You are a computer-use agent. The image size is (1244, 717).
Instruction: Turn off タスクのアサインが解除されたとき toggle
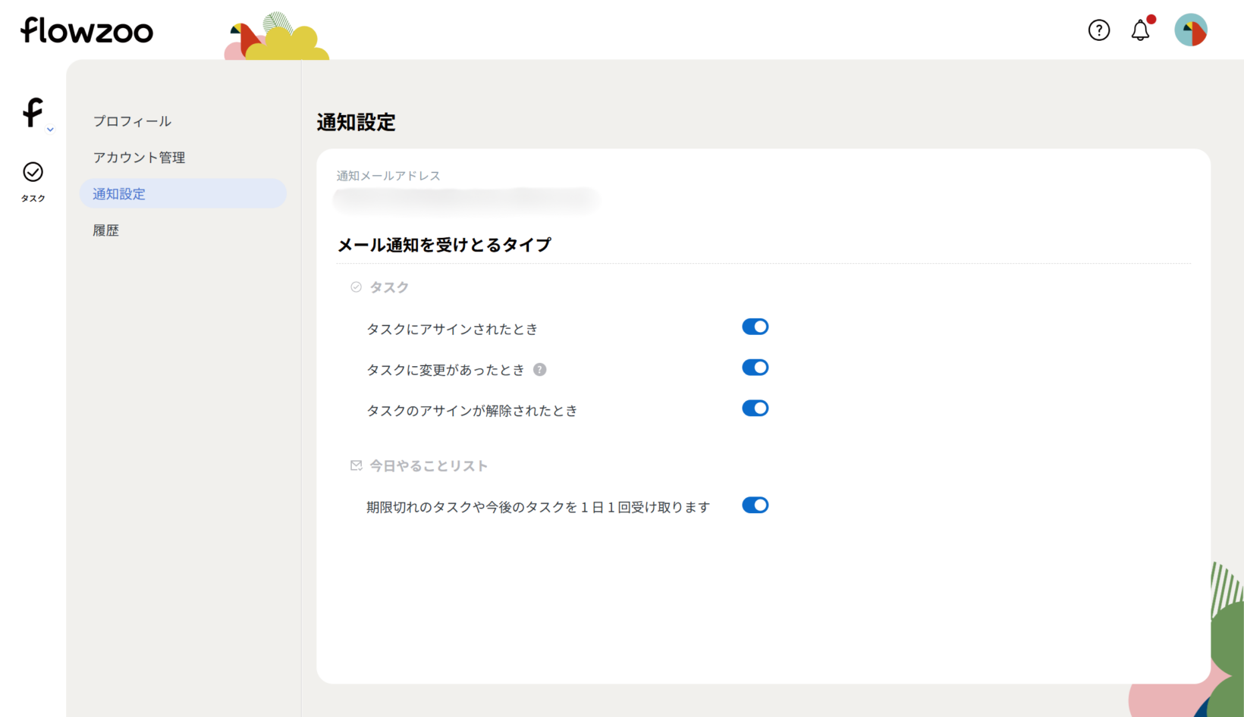pyautogui.click(x=755, y=409)
